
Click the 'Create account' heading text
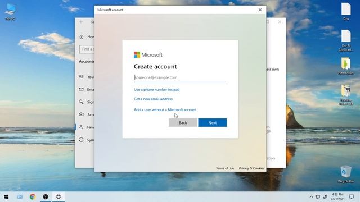point(155,66)
